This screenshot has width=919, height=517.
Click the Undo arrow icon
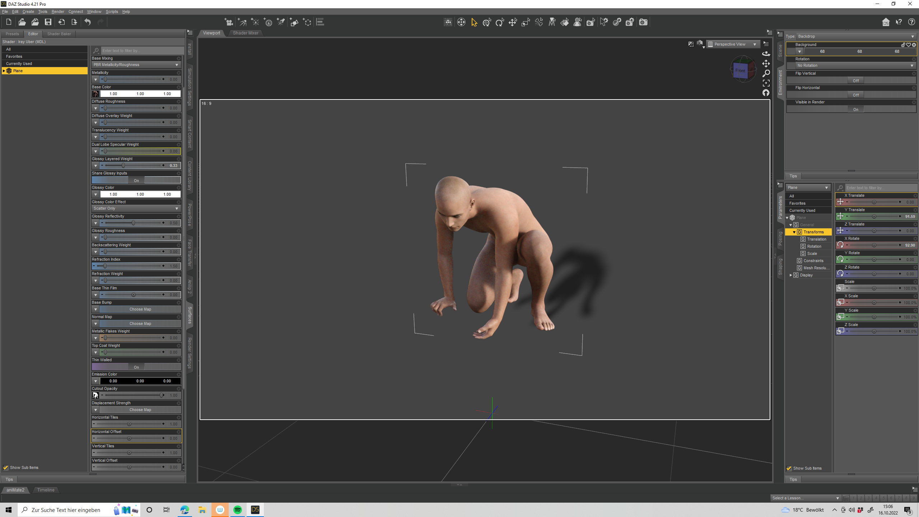[88, 22]
